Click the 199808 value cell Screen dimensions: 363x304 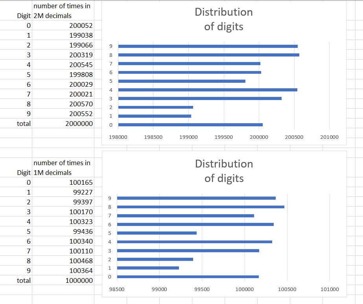[x=63, y=74]
